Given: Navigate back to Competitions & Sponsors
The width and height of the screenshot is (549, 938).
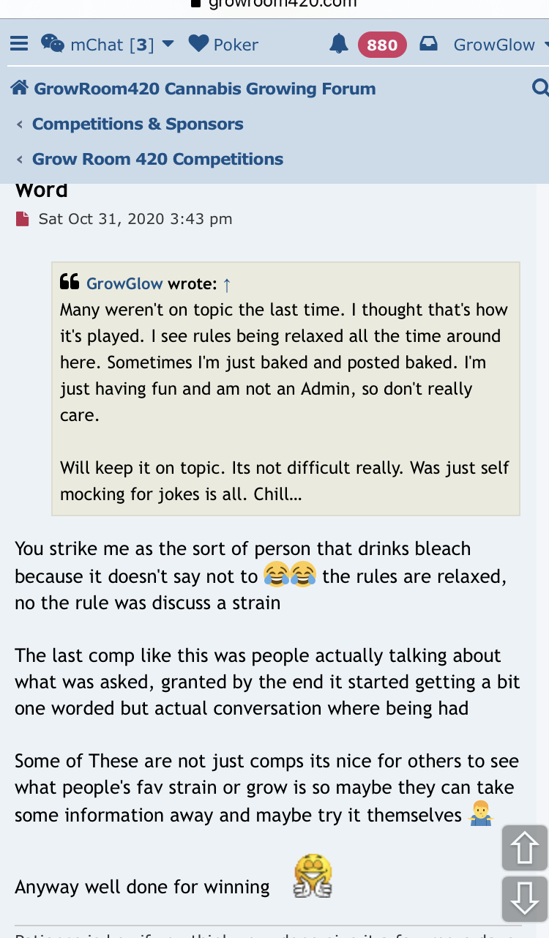Looking at the screenshot, I should click(x=138, y=124).
